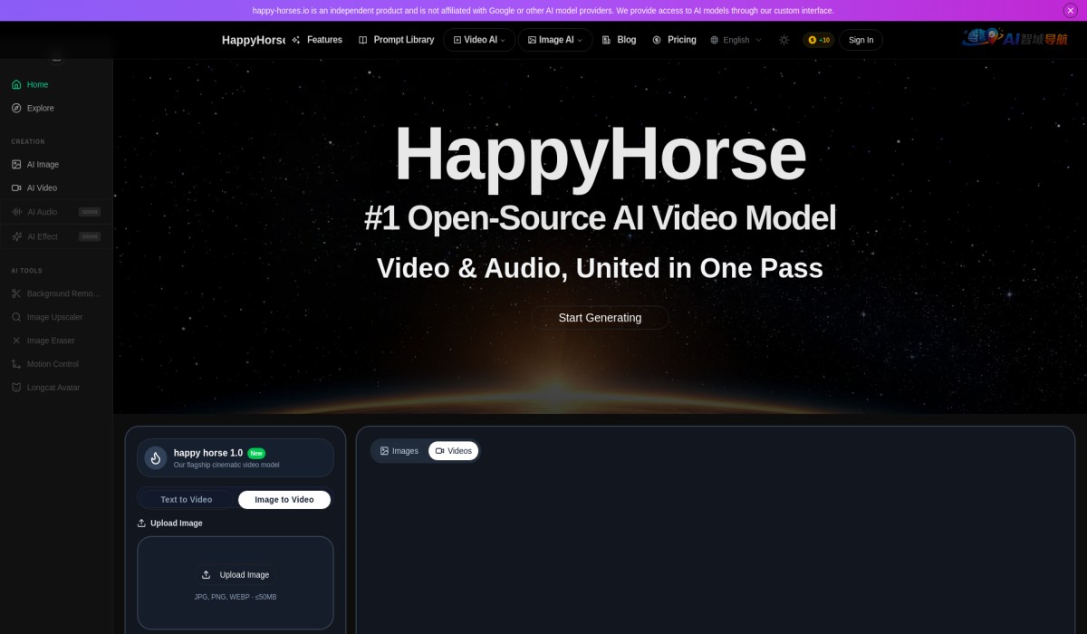Open the Longcat Avatar tool icon

coord(16,388)
